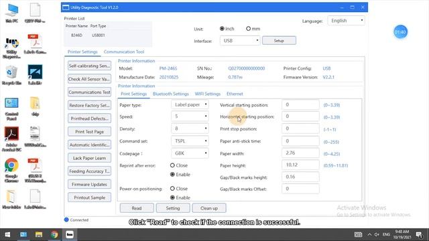Click the Paper height input field
429x241 pixels.
tap(300, 165)
